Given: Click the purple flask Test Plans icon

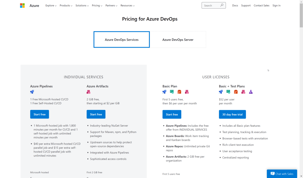Looking at the screenshot, I should [251, 92].
